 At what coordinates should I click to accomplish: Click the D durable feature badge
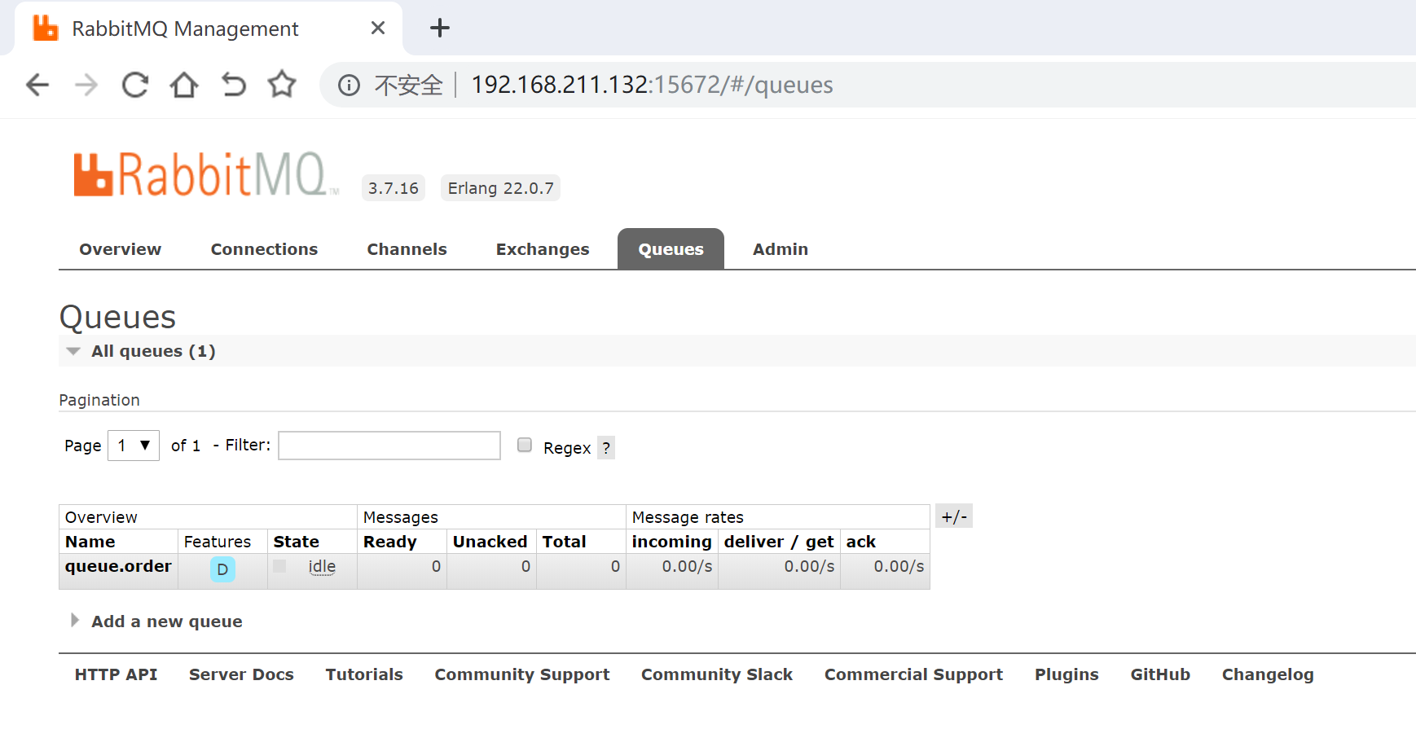click(222, 569)
